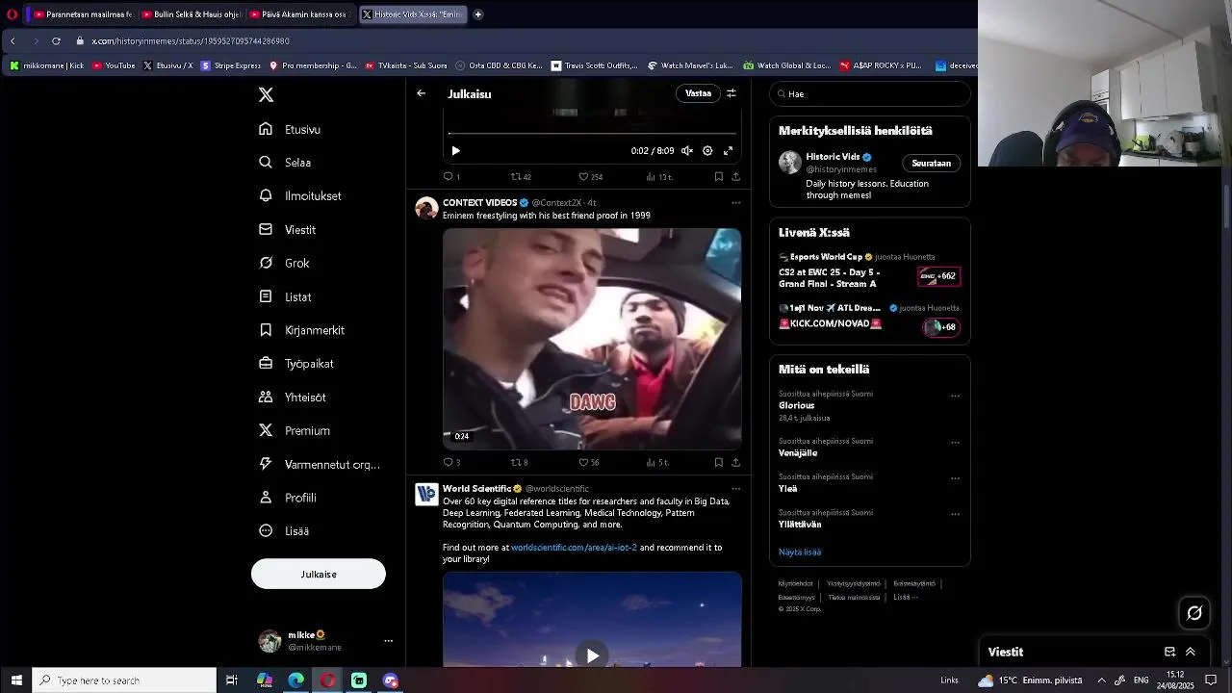Open the Selaa explore page
The width and height of the screenshot is (1232, 693).
pyautogui.click(x=285, y=163)
